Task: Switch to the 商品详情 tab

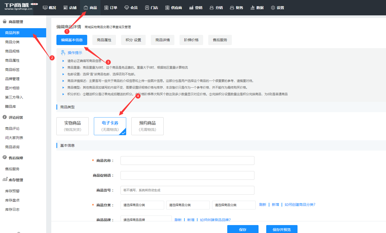Action: click(162, 40)
